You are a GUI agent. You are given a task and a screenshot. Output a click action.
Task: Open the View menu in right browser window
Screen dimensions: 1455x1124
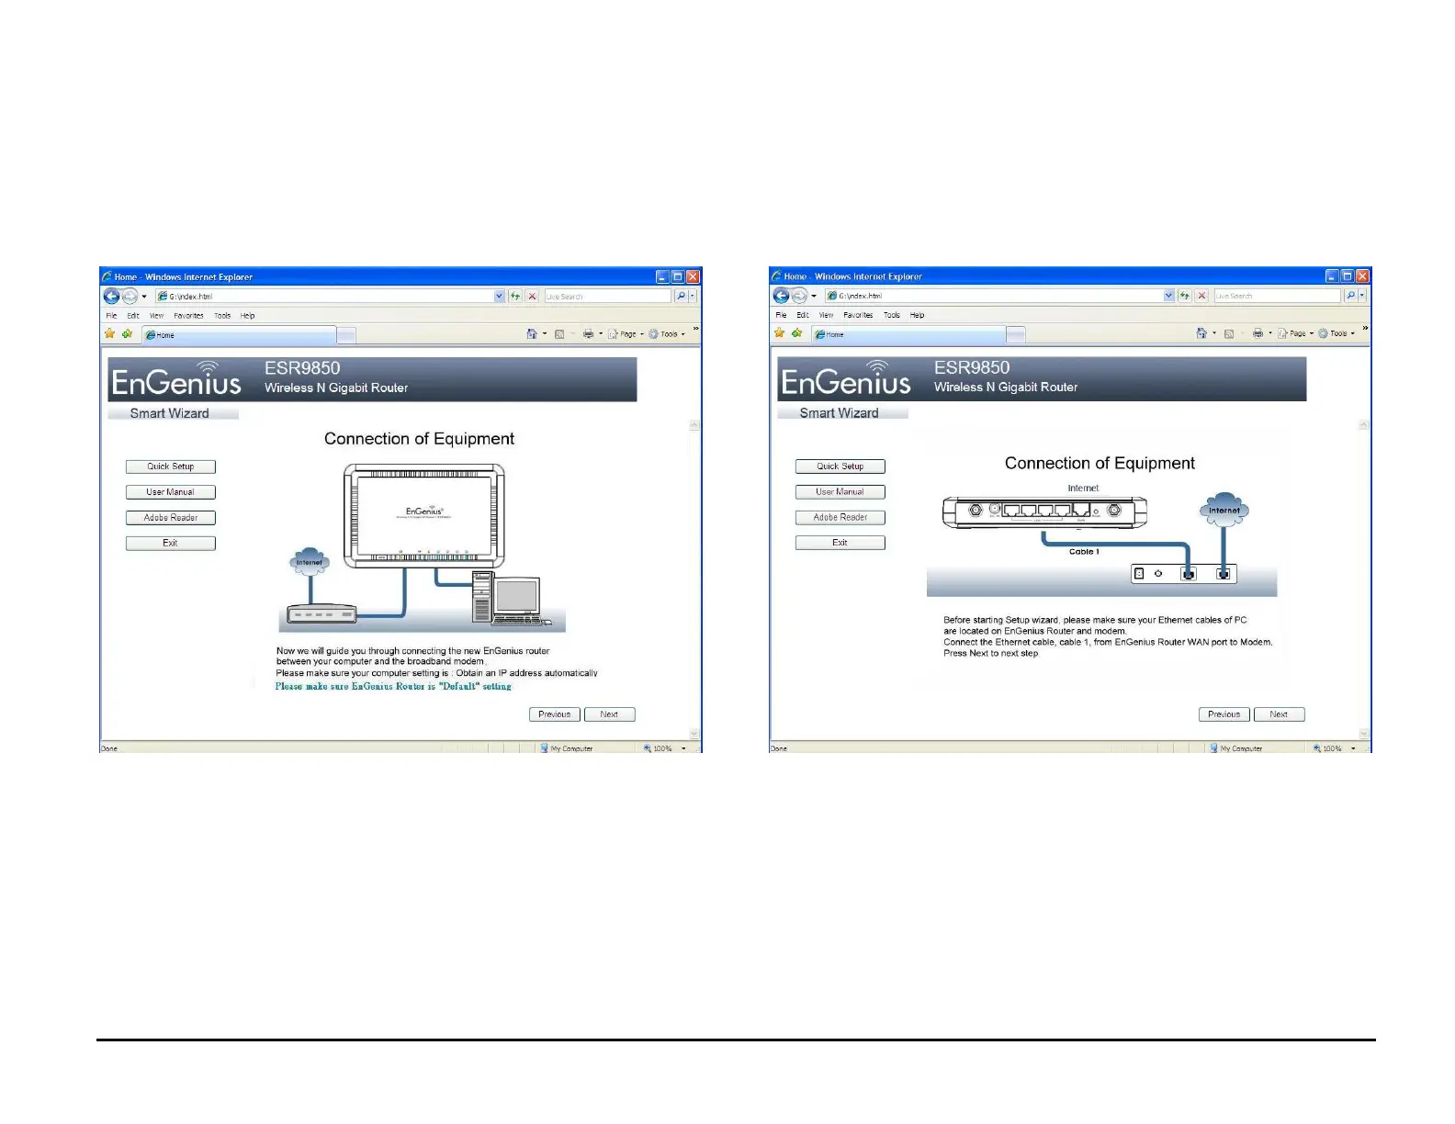click(827, 315)
